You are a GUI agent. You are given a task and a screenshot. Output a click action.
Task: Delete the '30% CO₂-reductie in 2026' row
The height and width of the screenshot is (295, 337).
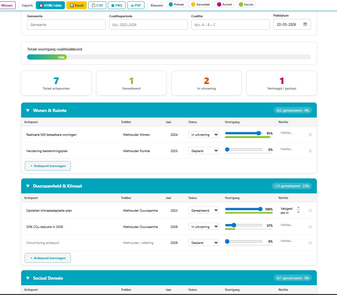click(x=310, y=227)
